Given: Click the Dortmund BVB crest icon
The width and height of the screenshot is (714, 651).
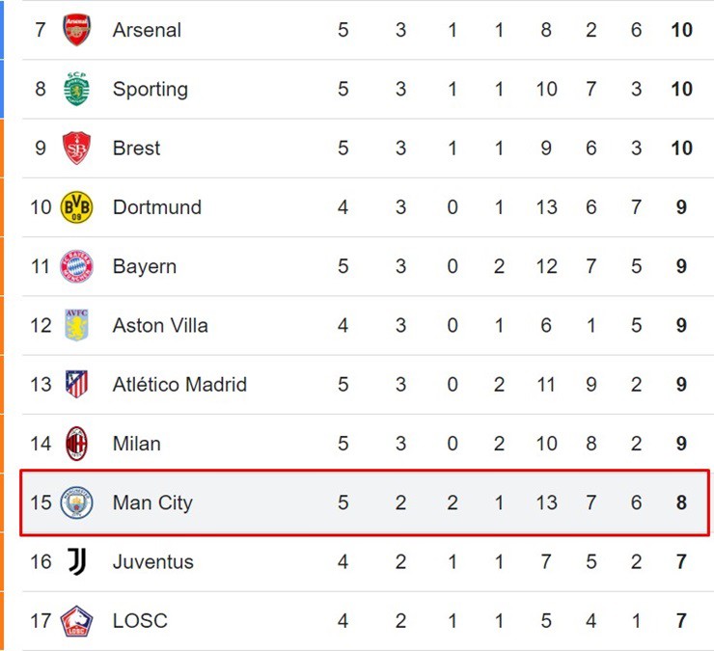Looking at the screenshot, I should click(76, 207).
